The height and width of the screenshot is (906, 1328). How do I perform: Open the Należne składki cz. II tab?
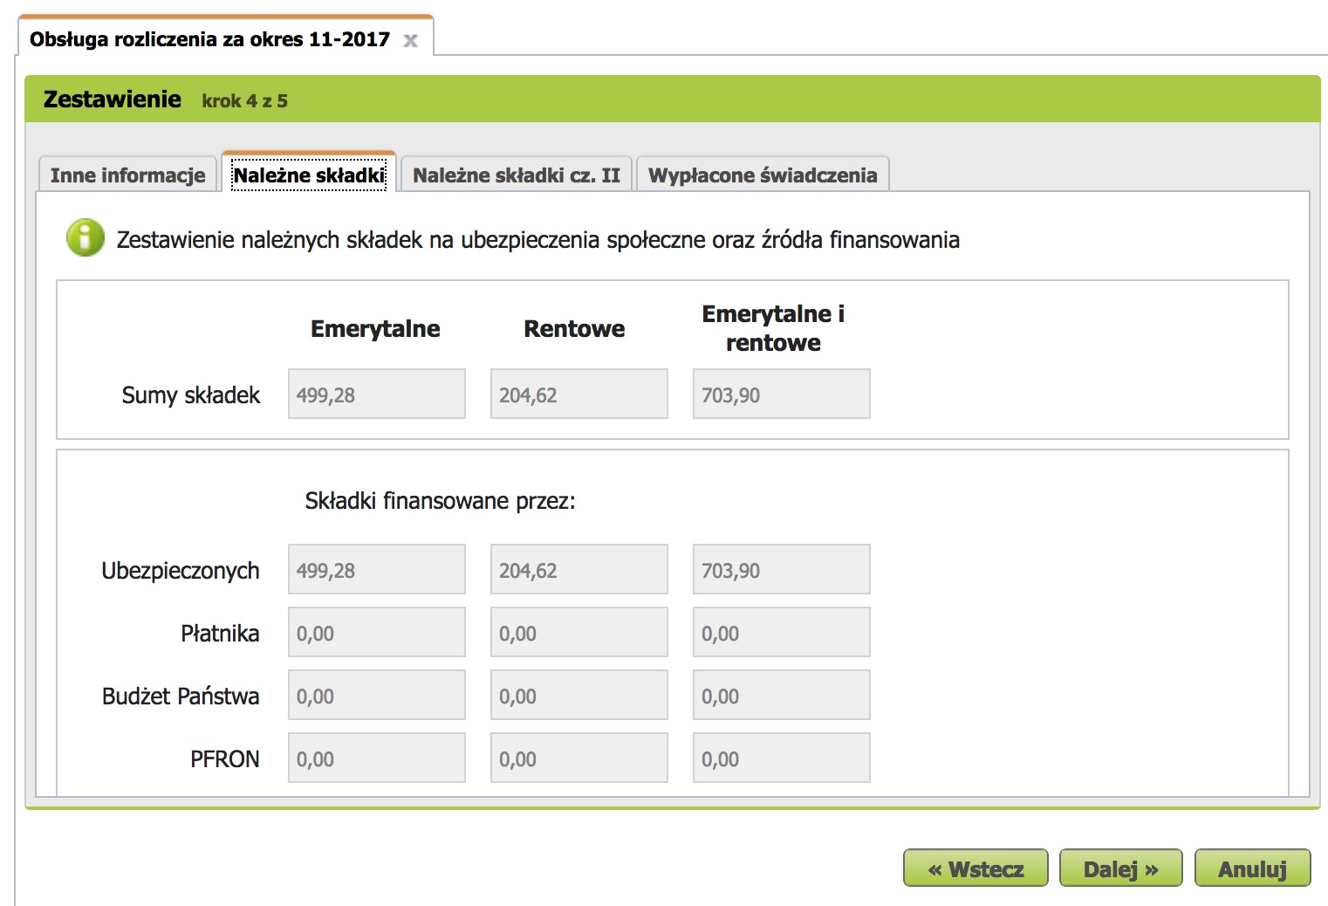click(x=516, y=175)
